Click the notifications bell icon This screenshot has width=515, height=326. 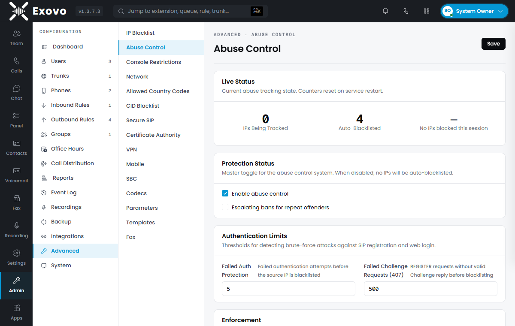385,11
